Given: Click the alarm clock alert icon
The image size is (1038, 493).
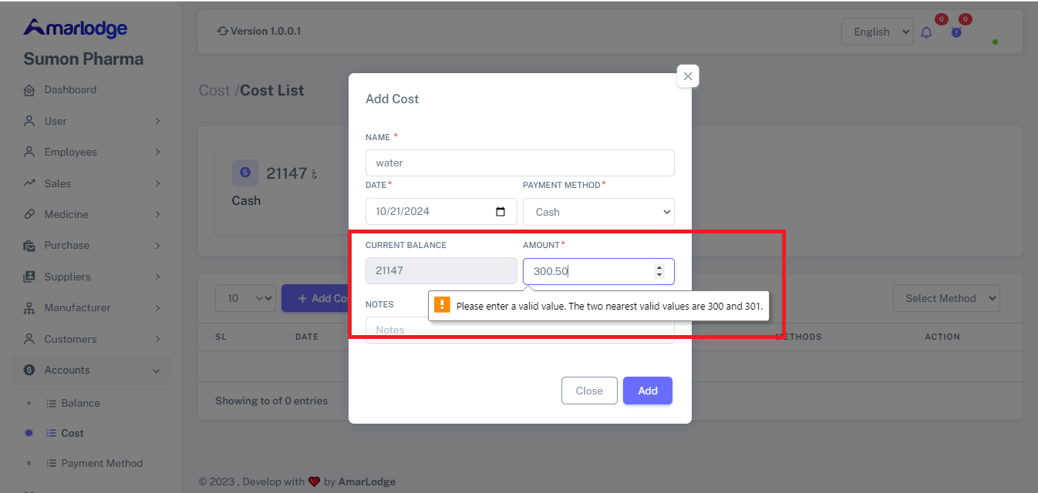Looking at the screenshot, I should coord(956,32).
